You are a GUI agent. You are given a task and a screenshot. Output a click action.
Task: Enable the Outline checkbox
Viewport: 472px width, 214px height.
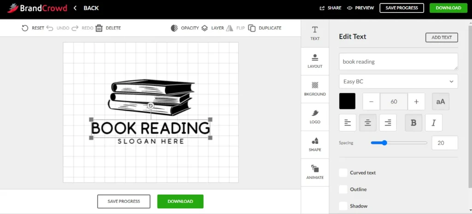[343, 189]
